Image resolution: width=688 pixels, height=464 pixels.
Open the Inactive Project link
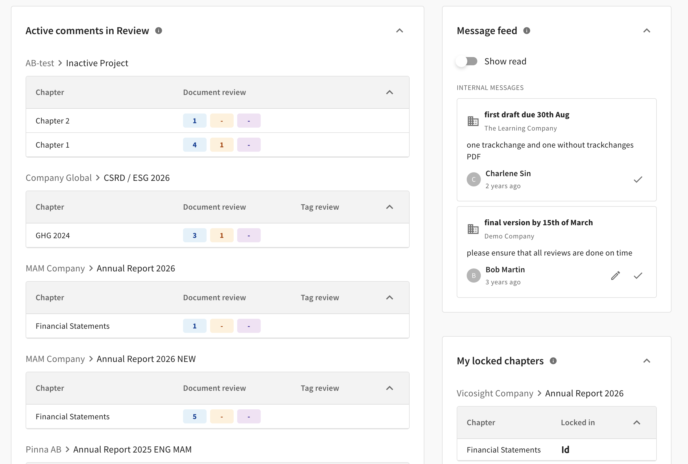[x=97, y=63]
